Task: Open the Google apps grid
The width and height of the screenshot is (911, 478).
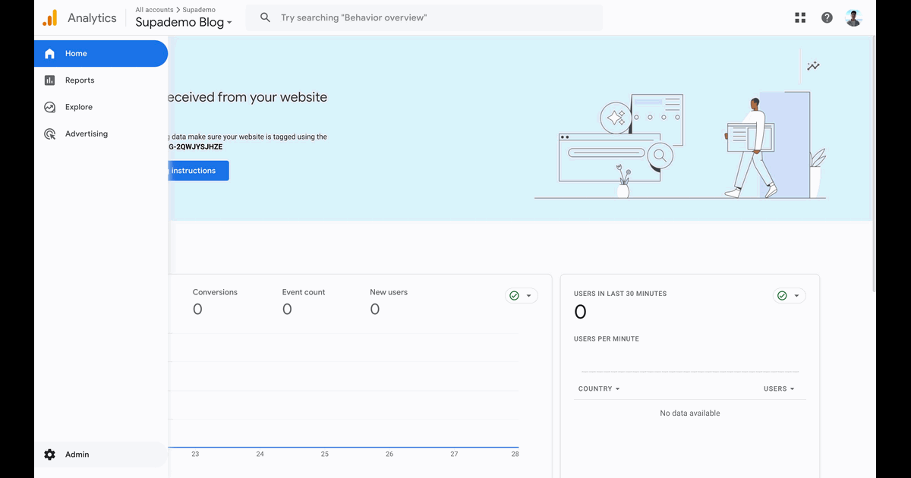Action: coord(800,17)
